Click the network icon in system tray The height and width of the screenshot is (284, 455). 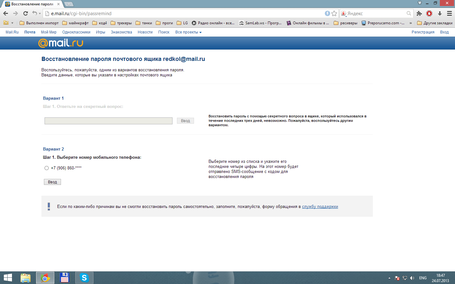[405, 278]
